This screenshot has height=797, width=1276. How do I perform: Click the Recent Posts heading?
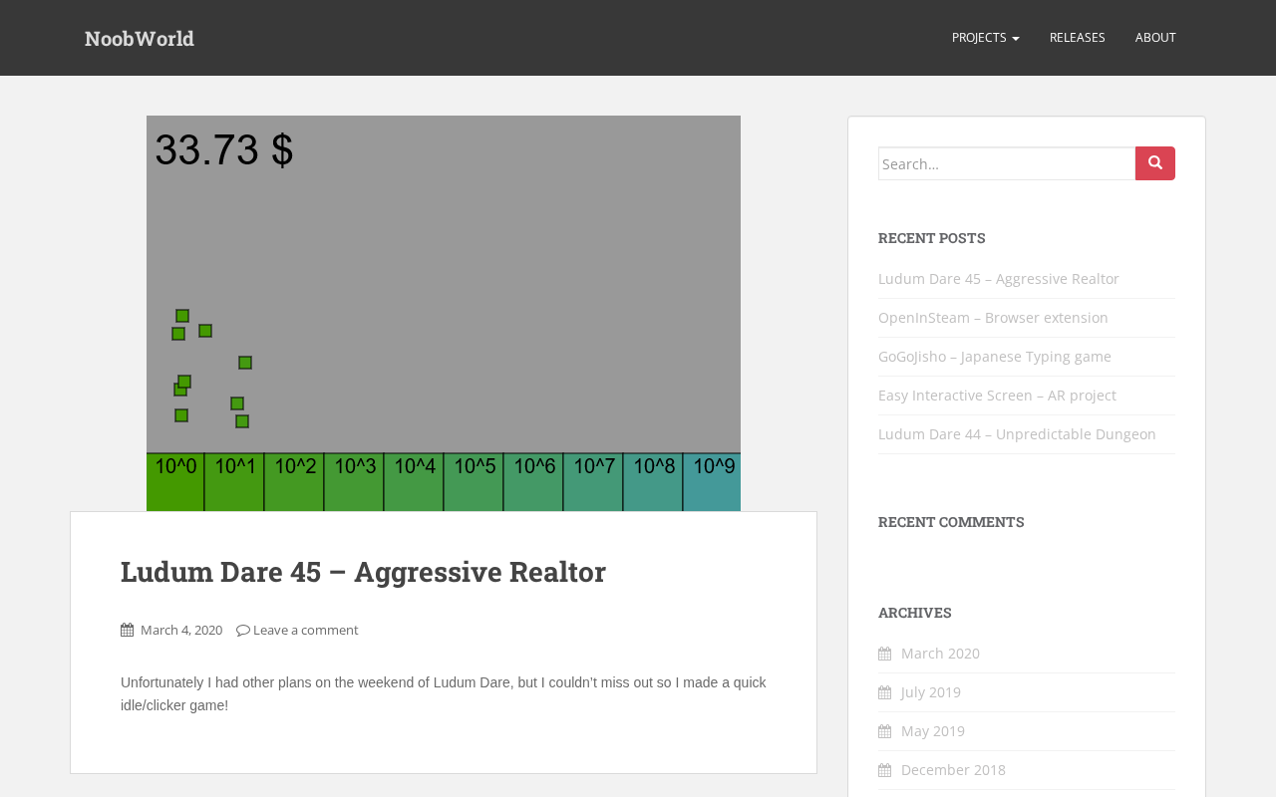[x=932, y=238]
